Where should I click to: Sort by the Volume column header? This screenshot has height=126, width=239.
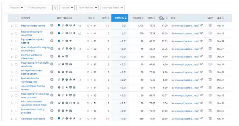coord(138,18)
